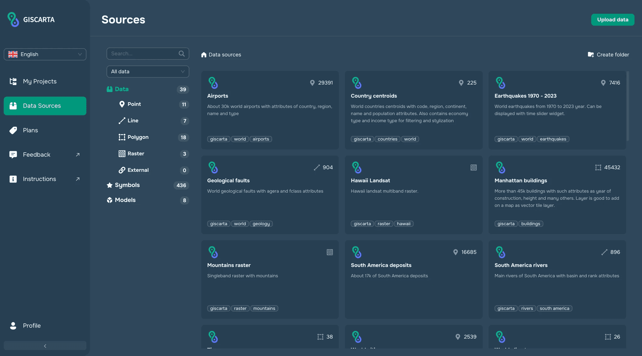The height and width of the screenshot is (356, 642).
Task: Collapse the left sidebar
Action: [45, 346]
